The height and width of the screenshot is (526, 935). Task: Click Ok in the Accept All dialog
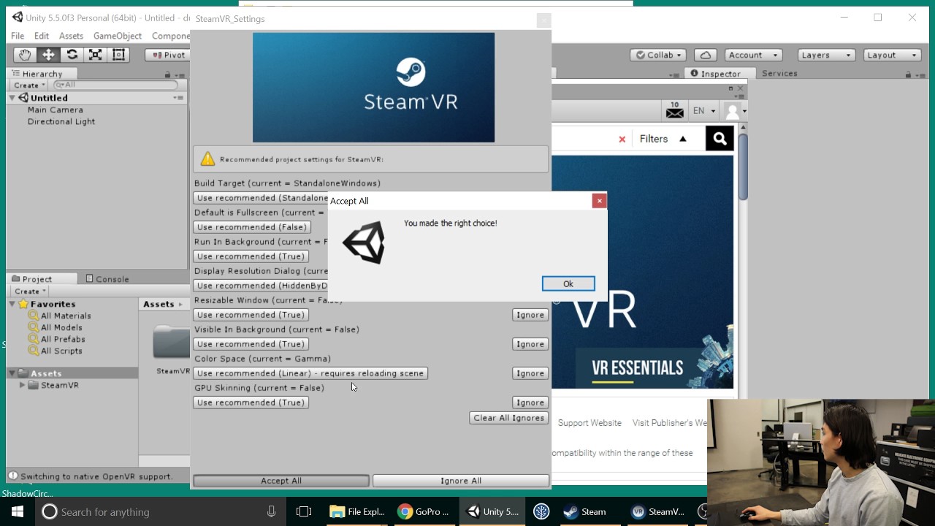568,283
